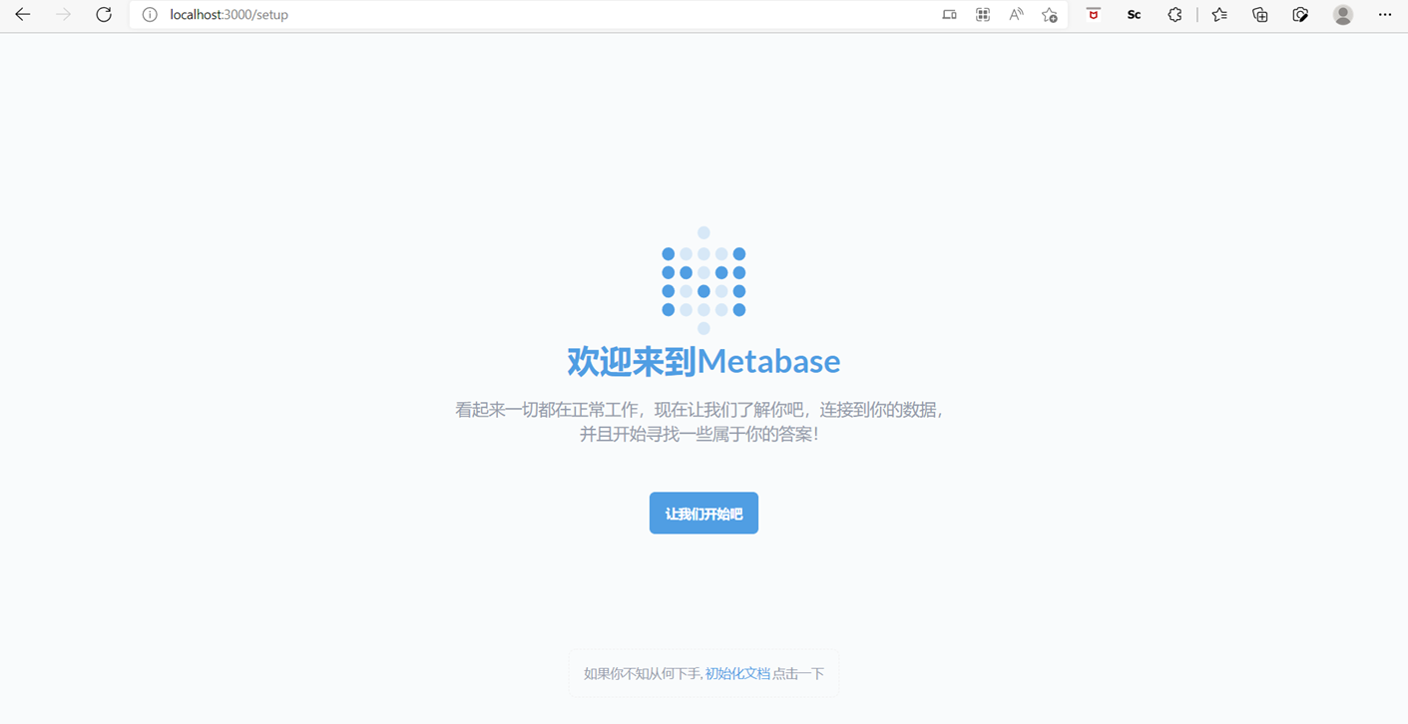Screen dimensions: 1408x724
Task: Reload the page with the refresh icon
Action: coord(104,15)
